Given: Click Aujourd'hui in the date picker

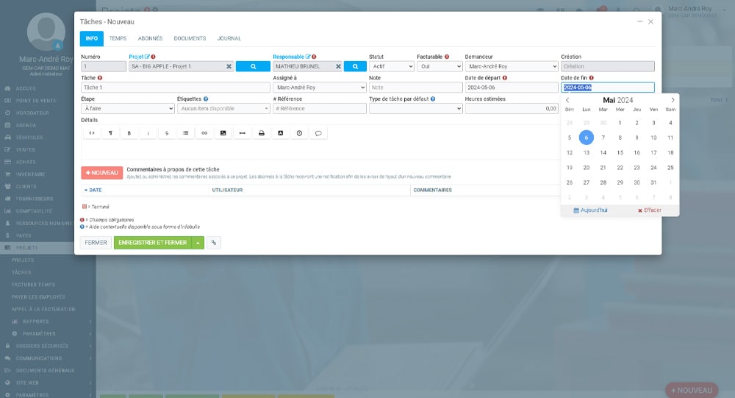Looking at the screenshot, I should pyautogui.click(x=590, y=210).
